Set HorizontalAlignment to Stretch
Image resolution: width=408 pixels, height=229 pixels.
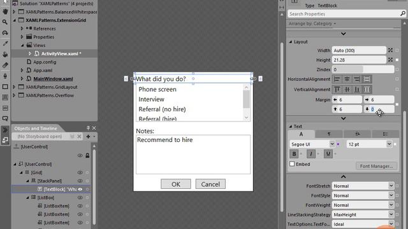coord(367,79)
